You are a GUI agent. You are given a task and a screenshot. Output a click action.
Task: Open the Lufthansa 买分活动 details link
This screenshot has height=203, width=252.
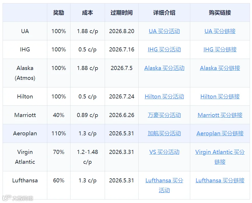point(164,185)
